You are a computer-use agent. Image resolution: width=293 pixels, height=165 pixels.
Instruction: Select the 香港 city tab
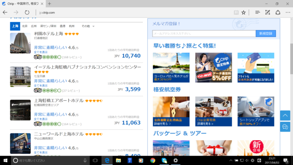[x=62, y=26]
